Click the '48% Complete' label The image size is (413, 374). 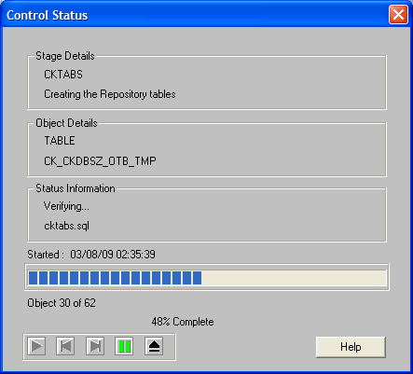pos(183,322)
